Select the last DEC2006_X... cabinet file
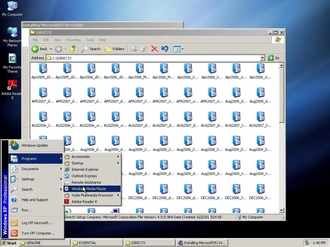This screenshot has width=330, height=247. pyautogui.click(x=260, y=192)
